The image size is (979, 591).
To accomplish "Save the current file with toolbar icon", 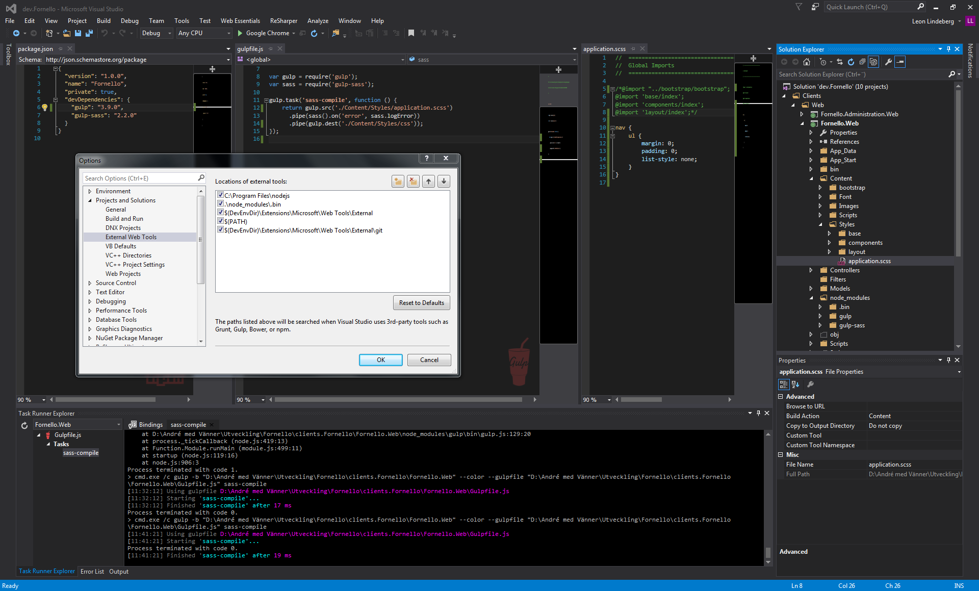I will pos(78,33).
